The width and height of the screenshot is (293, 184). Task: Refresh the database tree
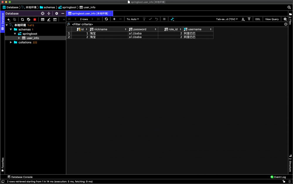[x=23, y=19]
